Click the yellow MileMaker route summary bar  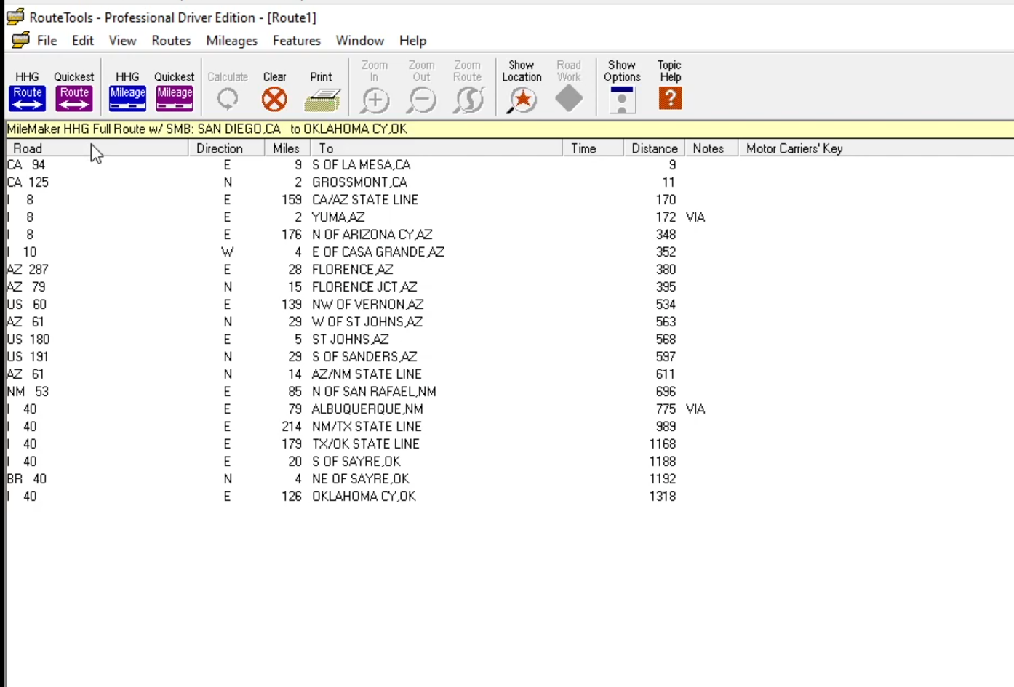pos(509,129)
